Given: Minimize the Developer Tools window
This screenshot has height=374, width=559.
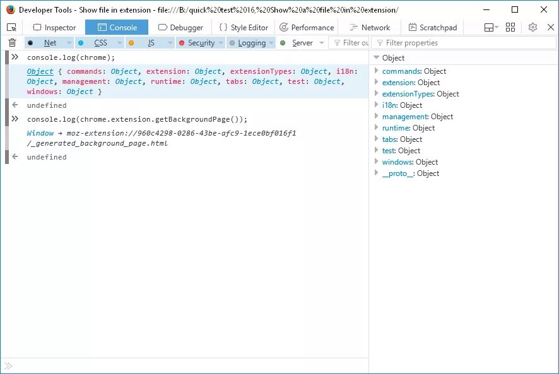Looking at the screenshot, I should [486, 9].
